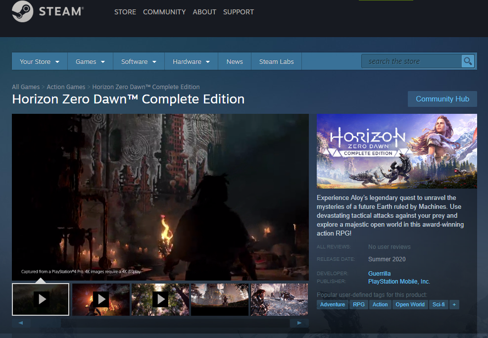Expand the Games dropdown menu
This screenshot has width=488, height=338.
(x=90, y=62)
